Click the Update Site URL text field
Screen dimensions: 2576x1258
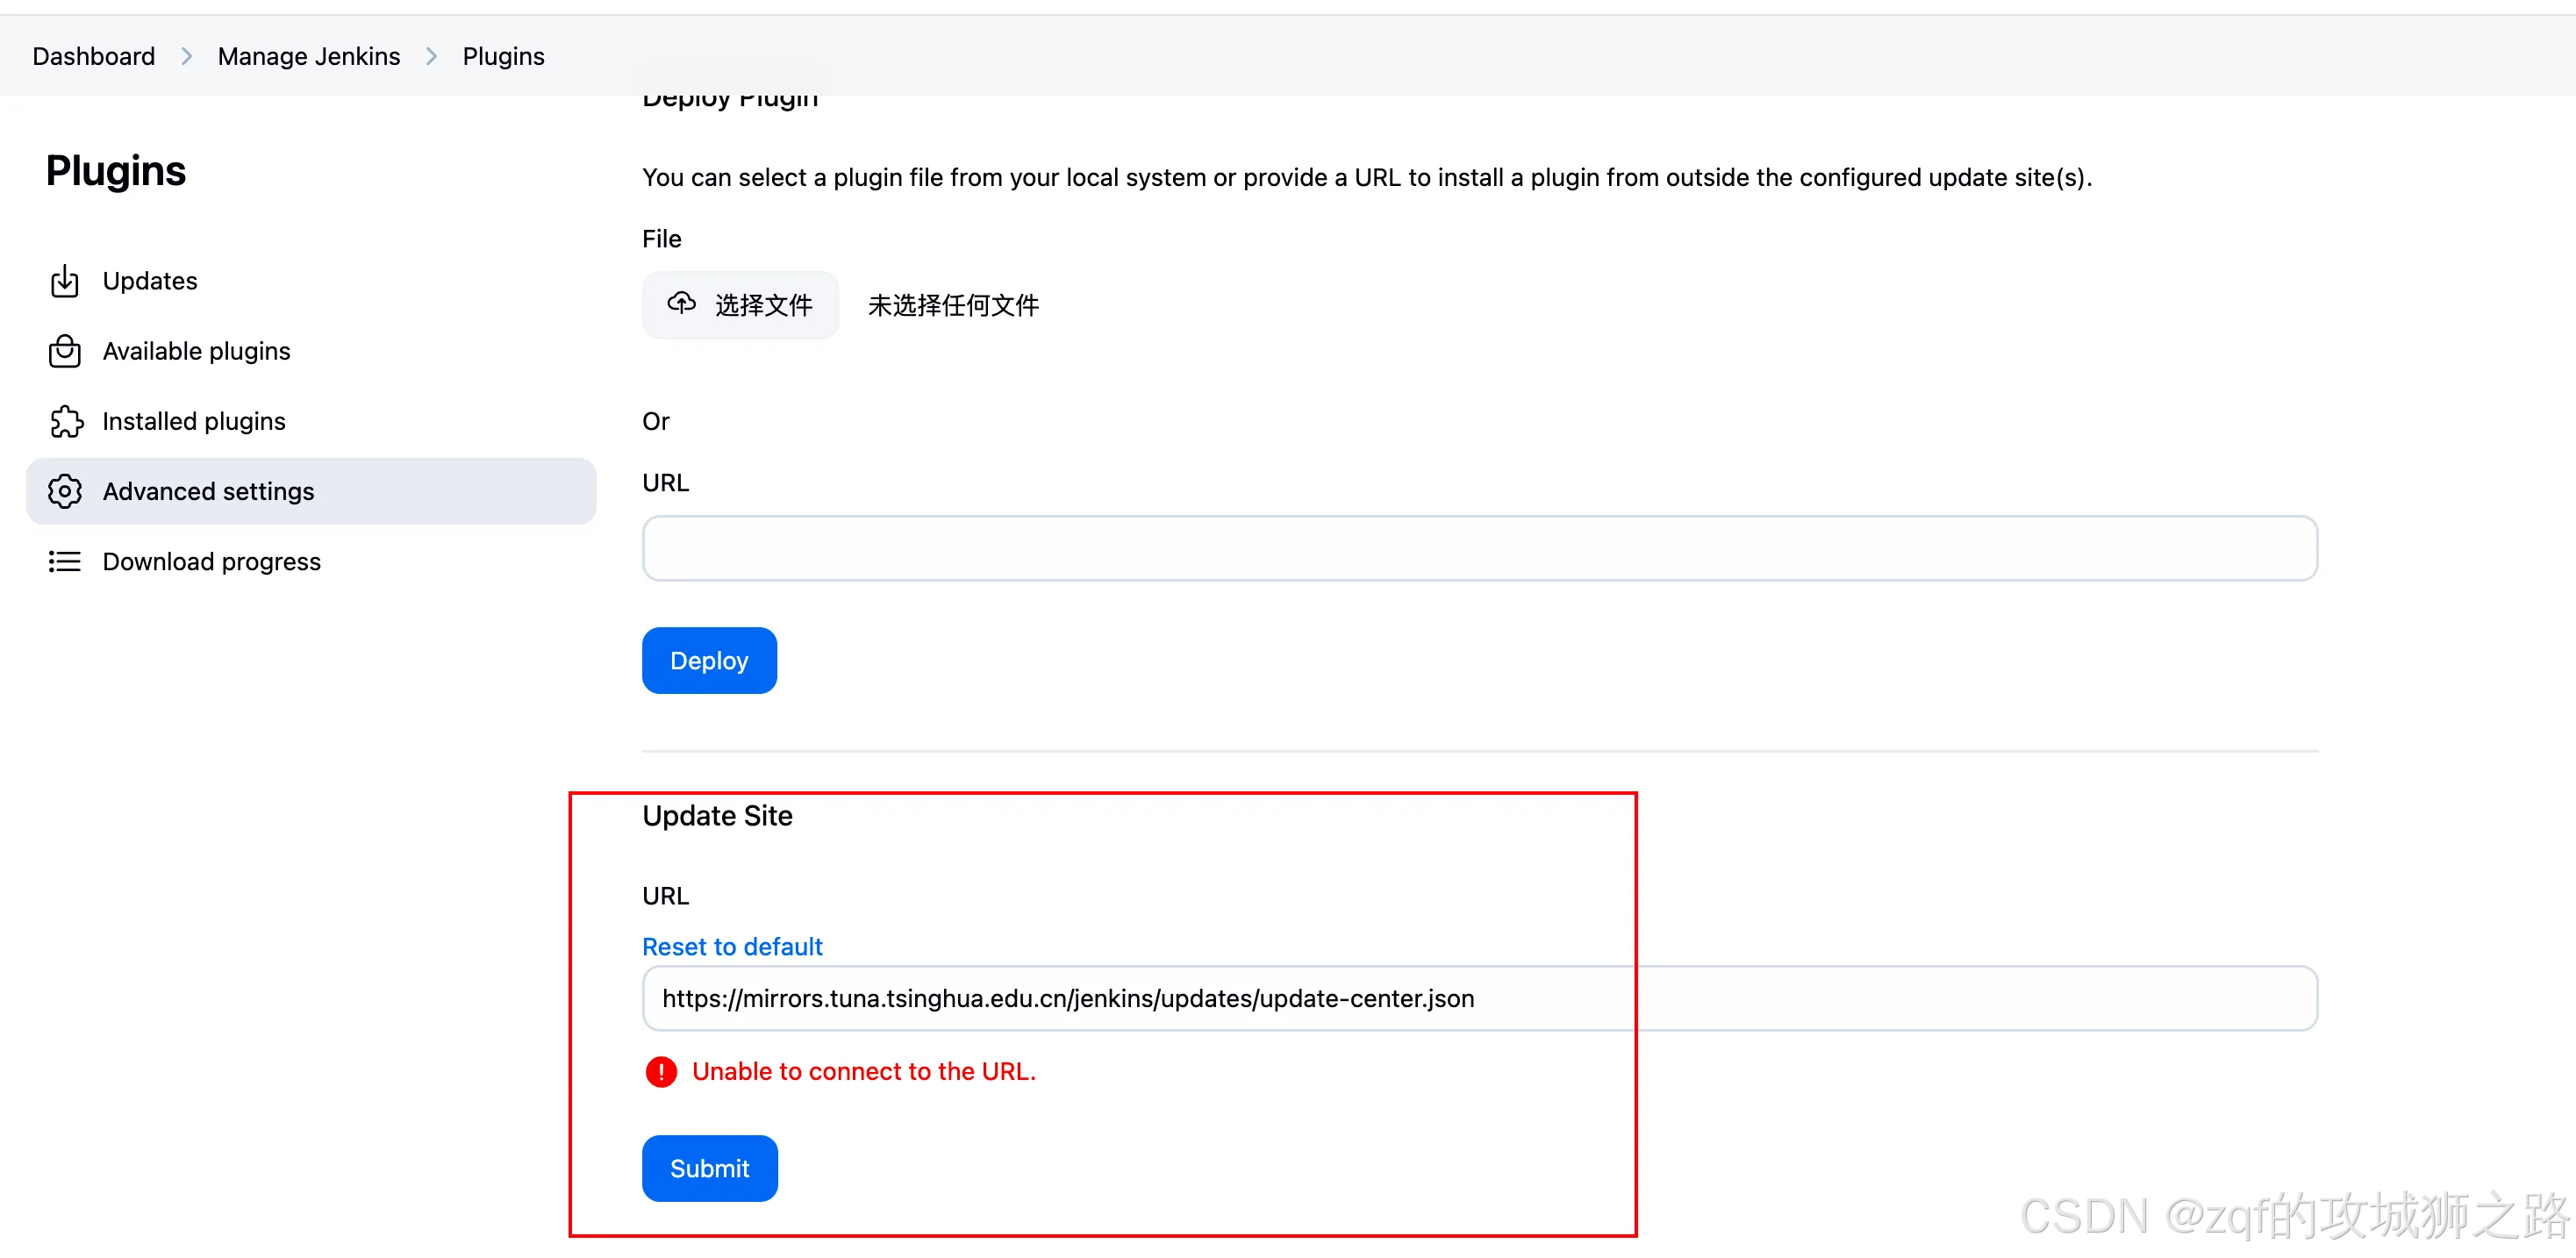(x=1479, y=998)
